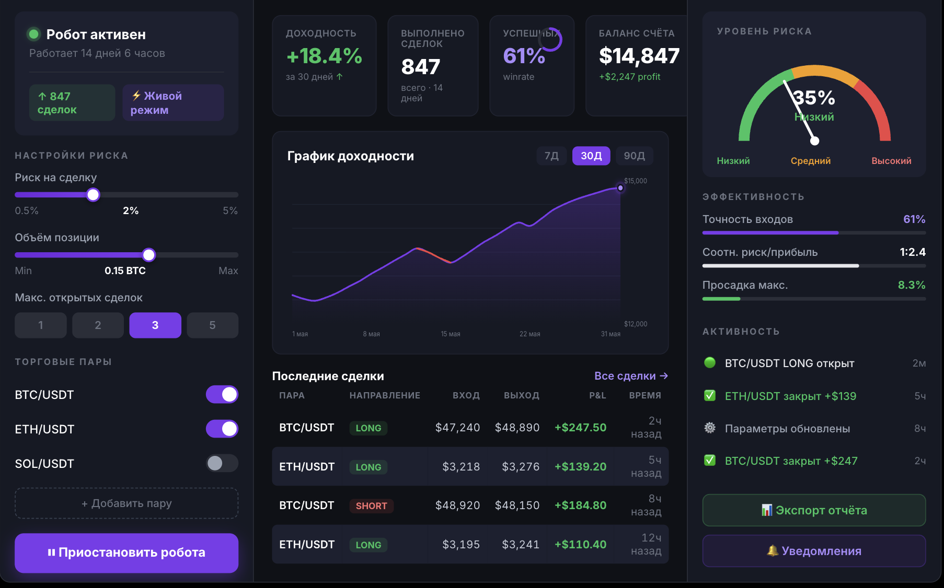Set max open trades to 5
This screenshot has width=944, height=588.
[x=212, y=325]
